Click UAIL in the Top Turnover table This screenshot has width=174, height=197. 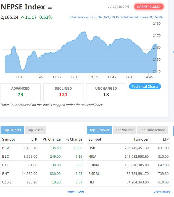(92, 148)
